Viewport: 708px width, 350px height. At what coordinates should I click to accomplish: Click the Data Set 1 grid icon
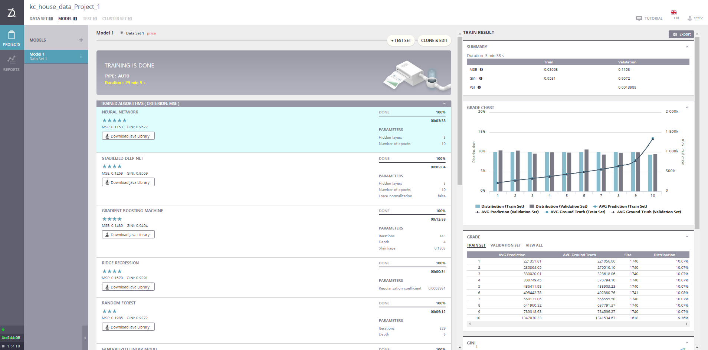[x=122, y=33]
